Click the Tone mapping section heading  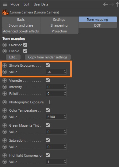point(14,39)
